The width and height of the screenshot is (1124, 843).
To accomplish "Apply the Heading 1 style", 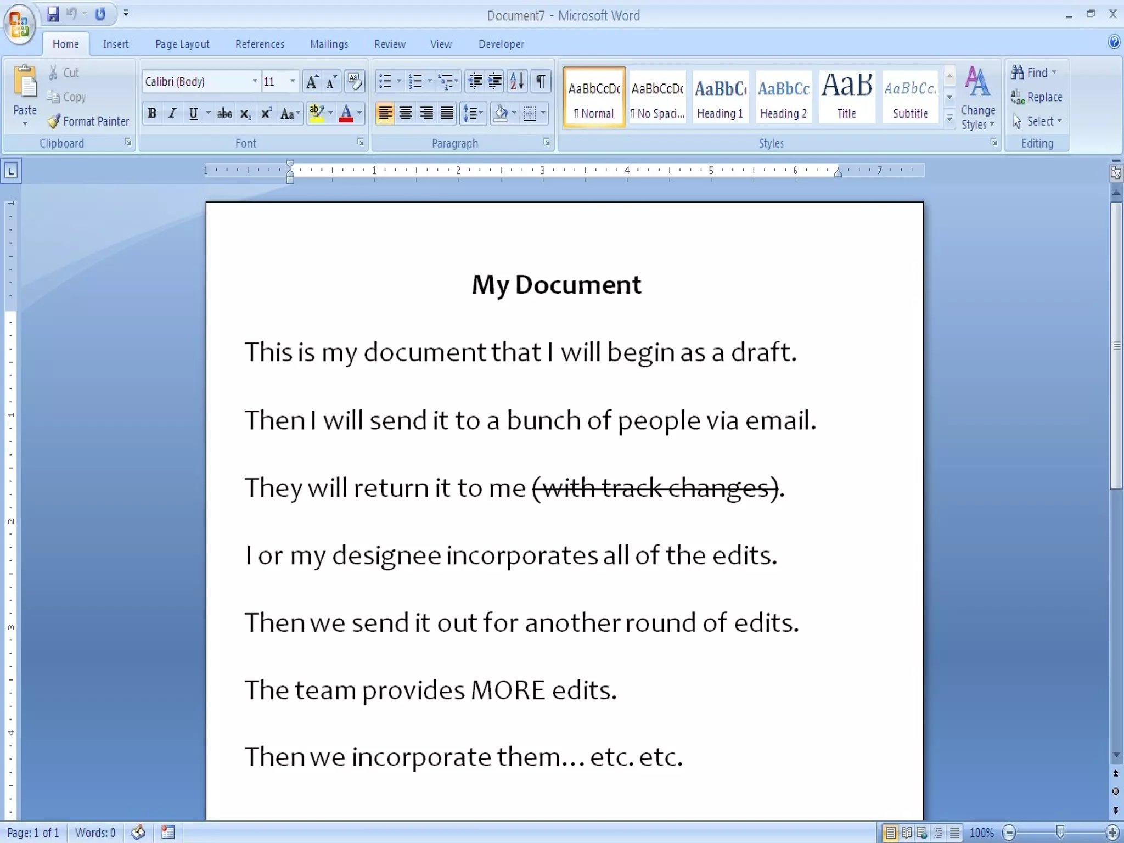I will 720,97.
